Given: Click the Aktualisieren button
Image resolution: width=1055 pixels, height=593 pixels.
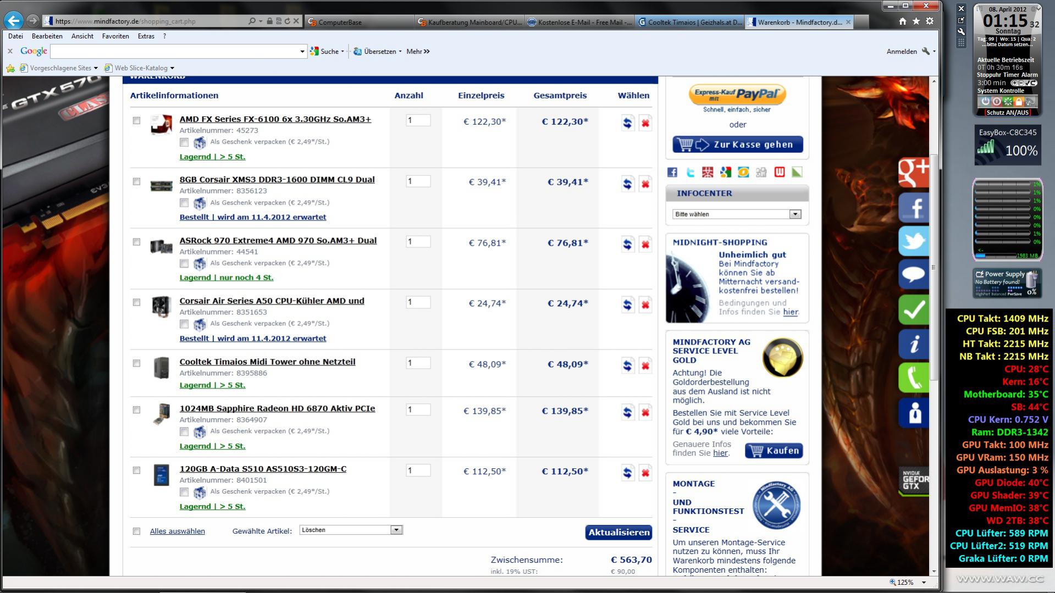Looking at the screenshot, I should pos(618,532).
